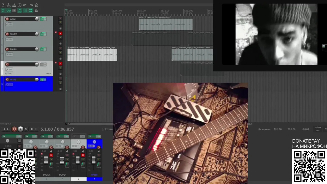
Task: Invert phase on guitar track
Action: (x=61, y=28)
